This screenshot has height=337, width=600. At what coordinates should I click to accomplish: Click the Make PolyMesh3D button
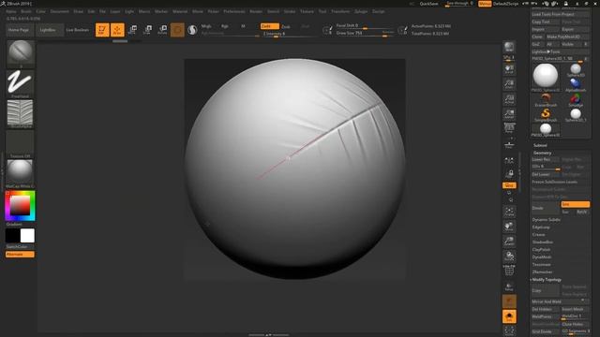point(568,37)
